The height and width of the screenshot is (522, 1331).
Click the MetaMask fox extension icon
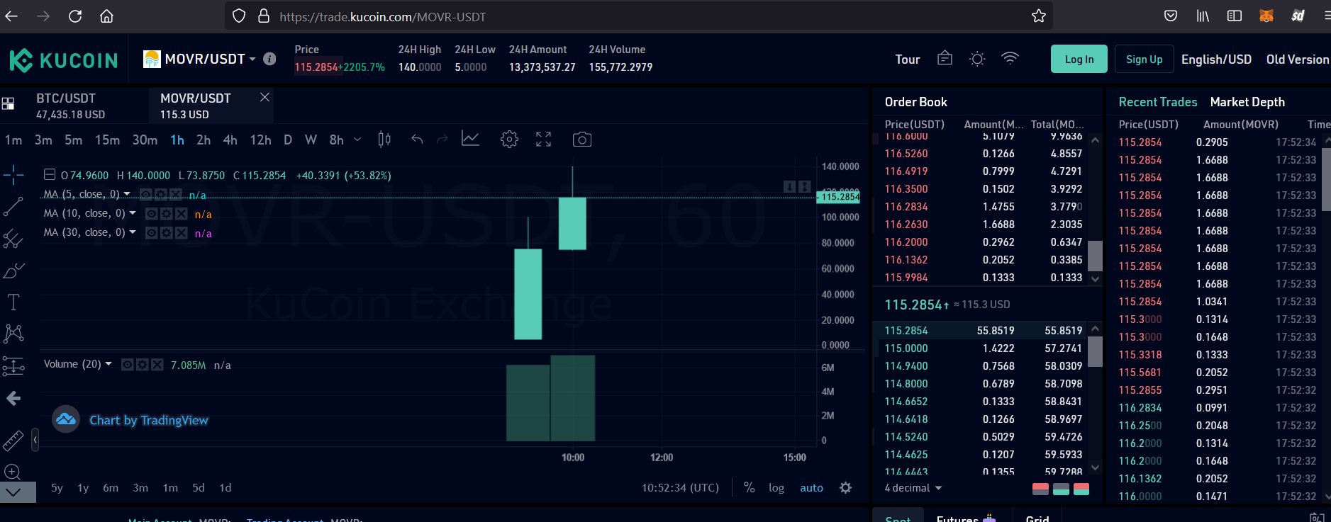point(1266,16)
